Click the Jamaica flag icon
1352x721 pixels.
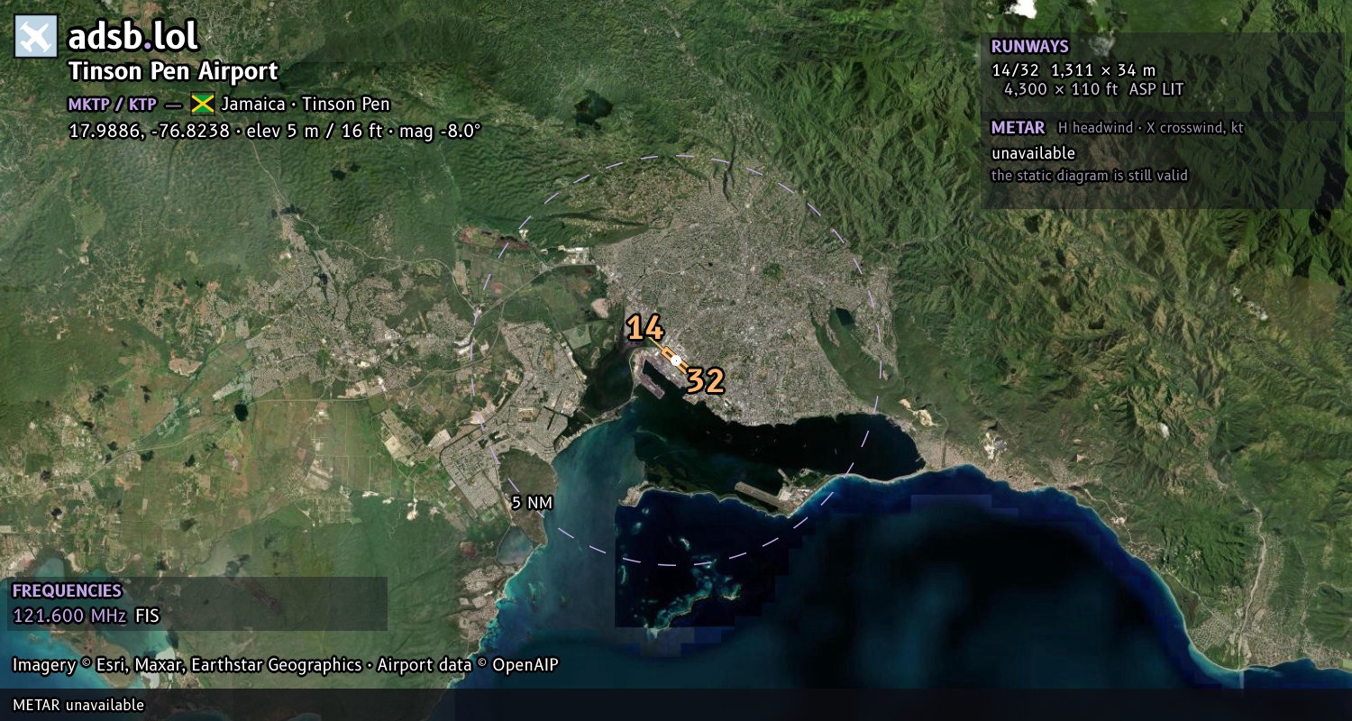202,104
